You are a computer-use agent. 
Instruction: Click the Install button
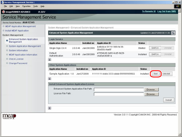pyautogui.click(x=169, y=100)
